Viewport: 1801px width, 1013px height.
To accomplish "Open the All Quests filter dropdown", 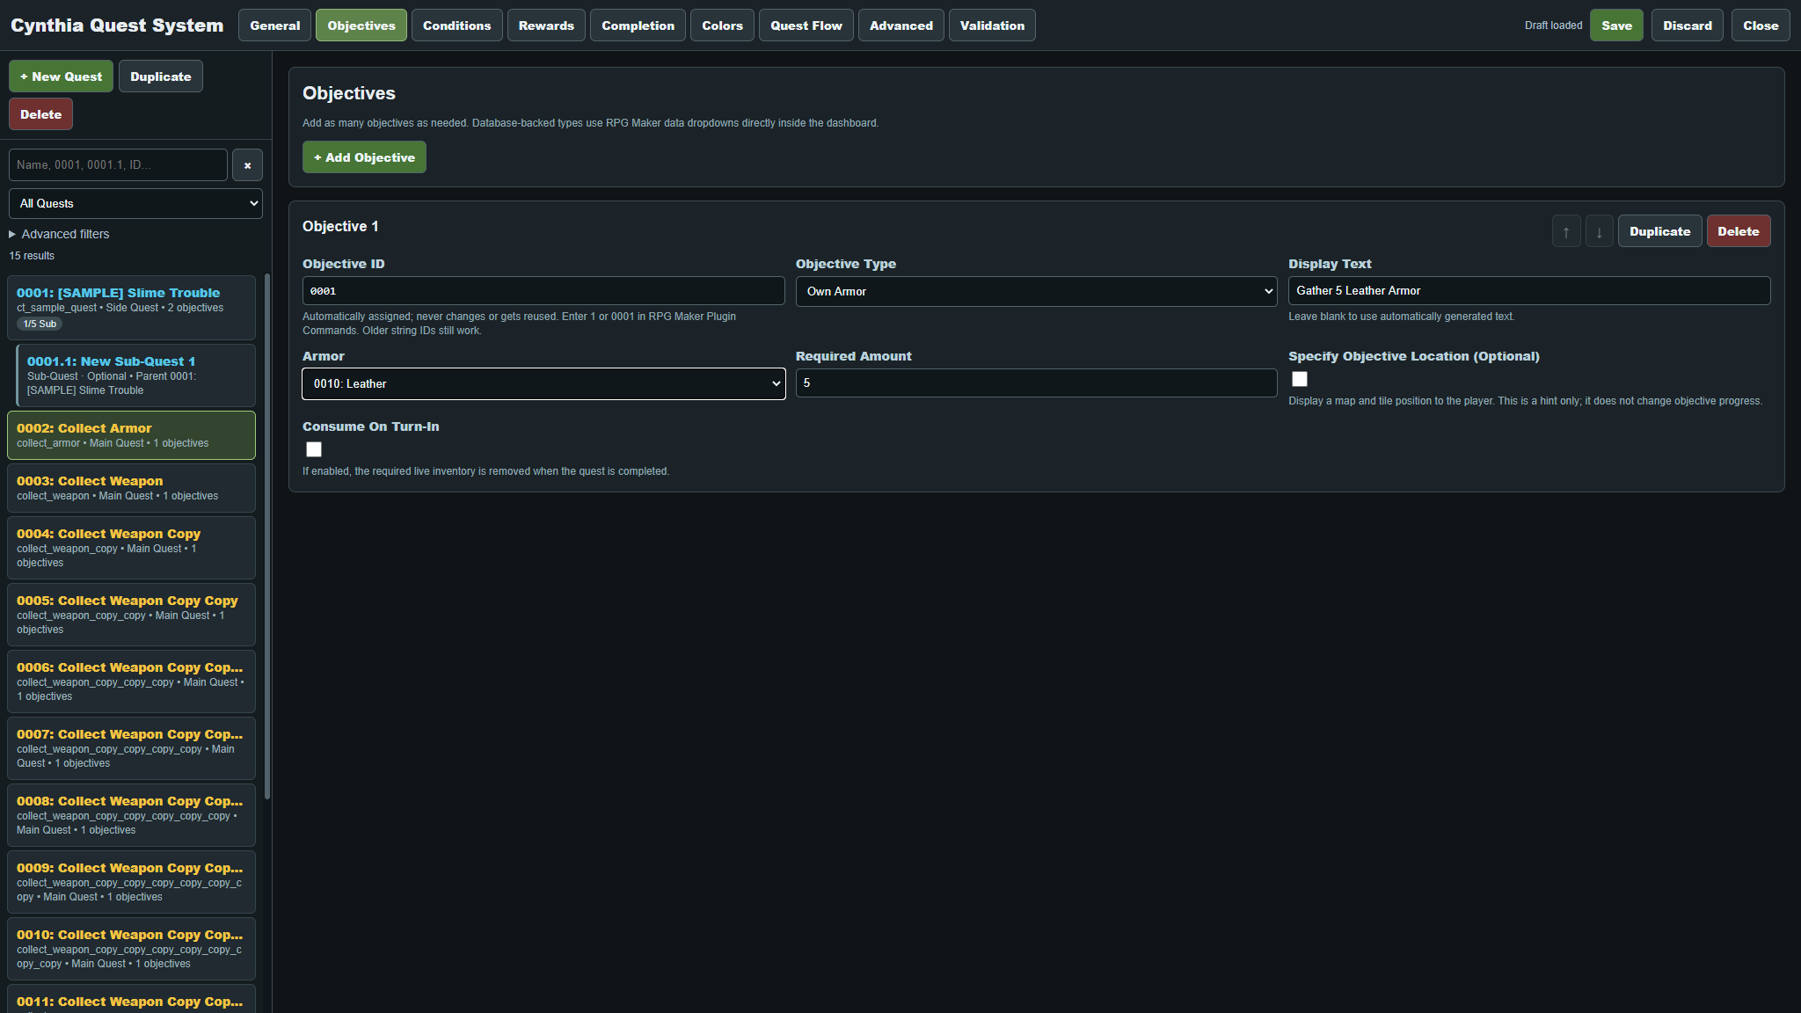I will tap(135, 203).
